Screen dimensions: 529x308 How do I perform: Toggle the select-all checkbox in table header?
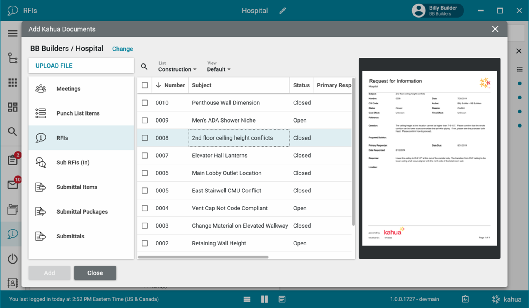pos(145,85)
